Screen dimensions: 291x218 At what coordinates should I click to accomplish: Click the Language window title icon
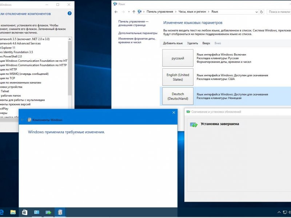click(115, 4)
